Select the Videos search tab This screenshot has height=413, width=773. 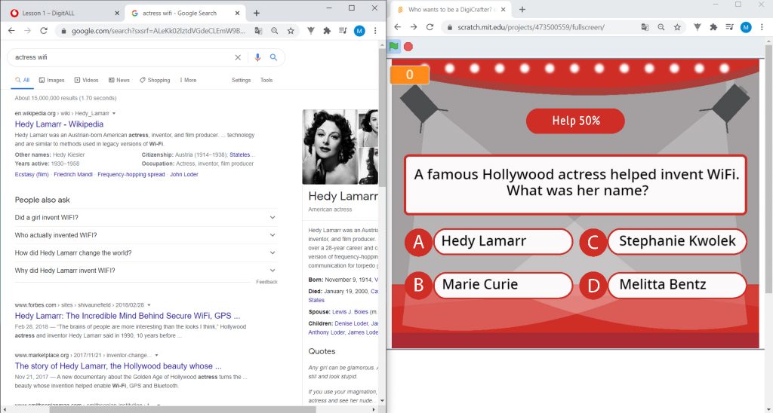click(x=86, y=80)
